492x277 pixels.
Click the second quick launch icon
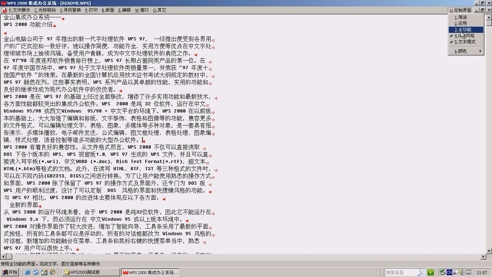tap(36, 272)
